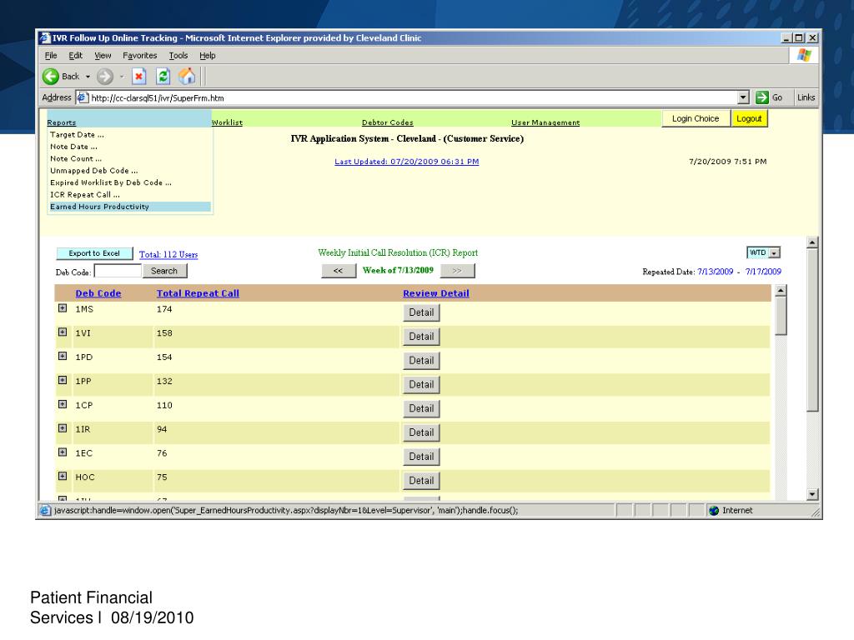Open Detail for the 1PD row

(421, 361)
